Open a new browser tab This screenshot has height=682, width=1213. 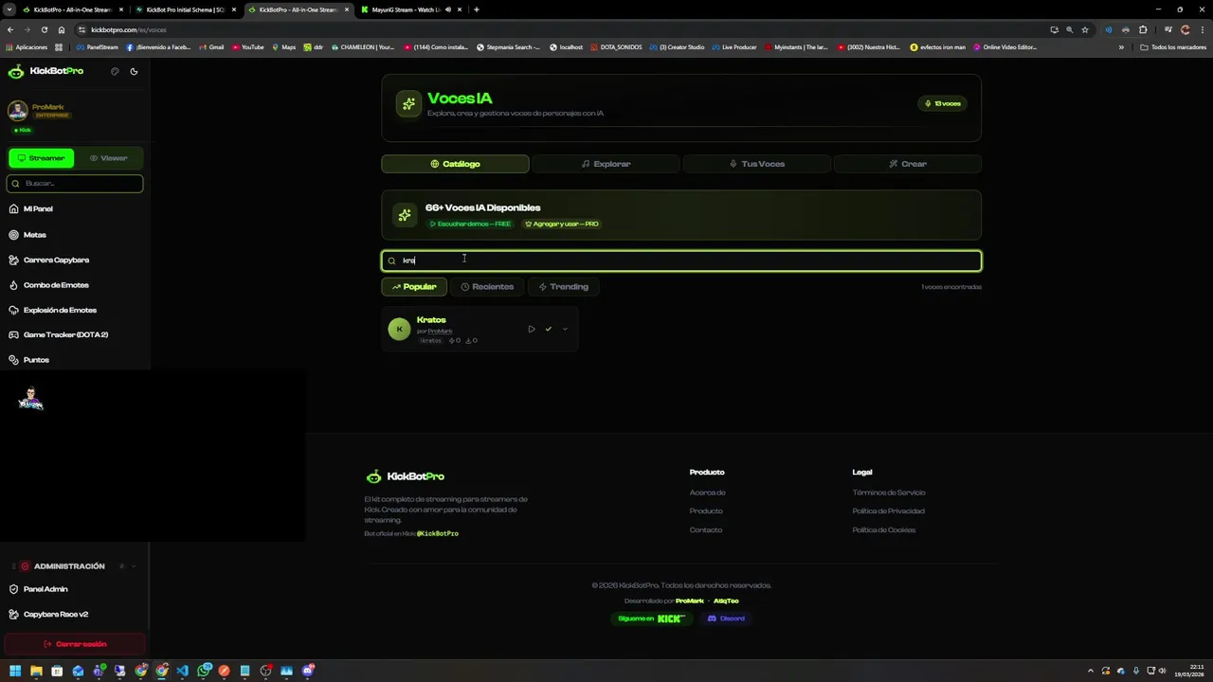click(476, 9)
